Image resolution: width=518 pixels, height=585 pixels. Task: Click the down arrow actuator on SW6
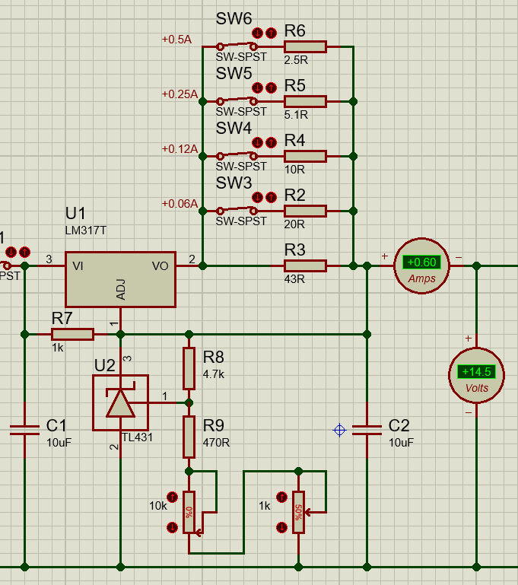coord(258,33)
